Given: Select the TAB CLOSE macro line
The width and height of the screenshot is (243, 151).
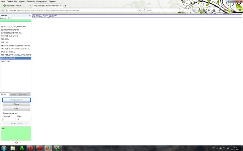Looking at the screenshot, I should point(6,61).
